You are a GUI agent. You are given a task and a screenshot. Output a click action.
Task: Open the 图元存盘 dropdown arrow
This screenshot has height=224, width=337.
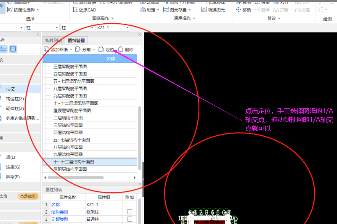coord(190,10)
